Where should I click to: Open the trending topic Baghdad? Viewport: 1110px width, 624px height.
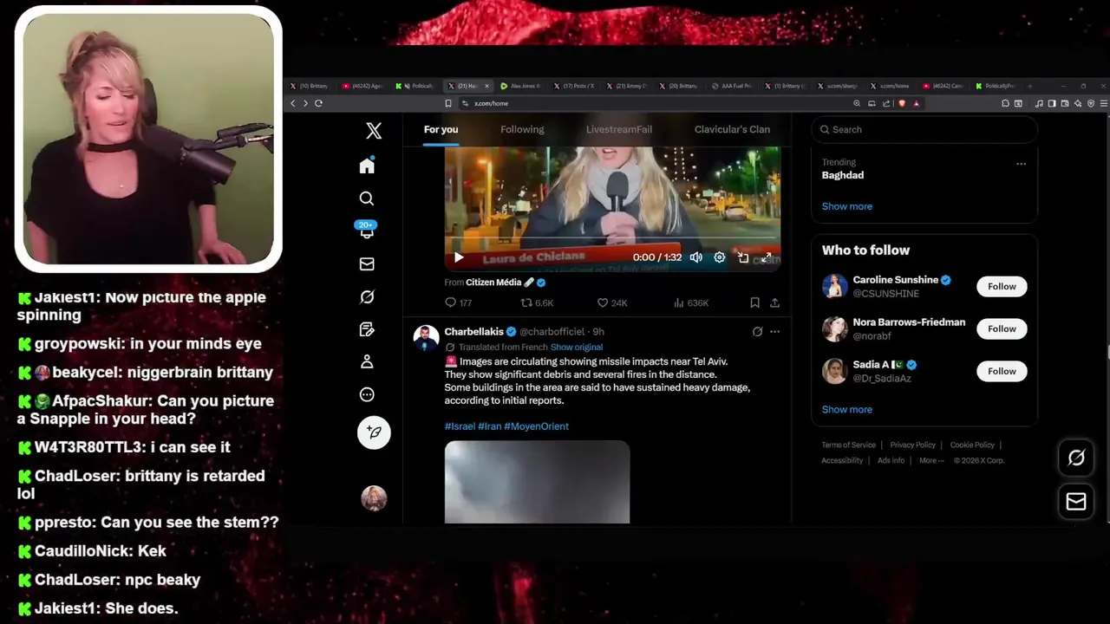(843, 174)
